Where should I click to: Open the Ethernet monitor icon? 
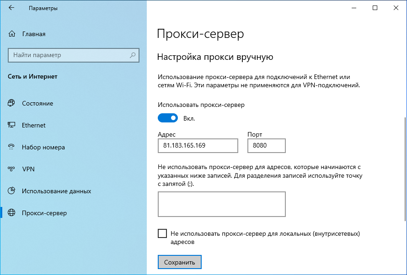tap(11, 125)
